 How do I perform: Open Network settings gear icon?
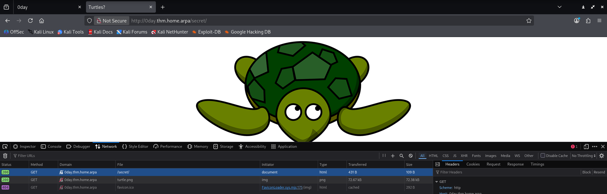[602, 156]
